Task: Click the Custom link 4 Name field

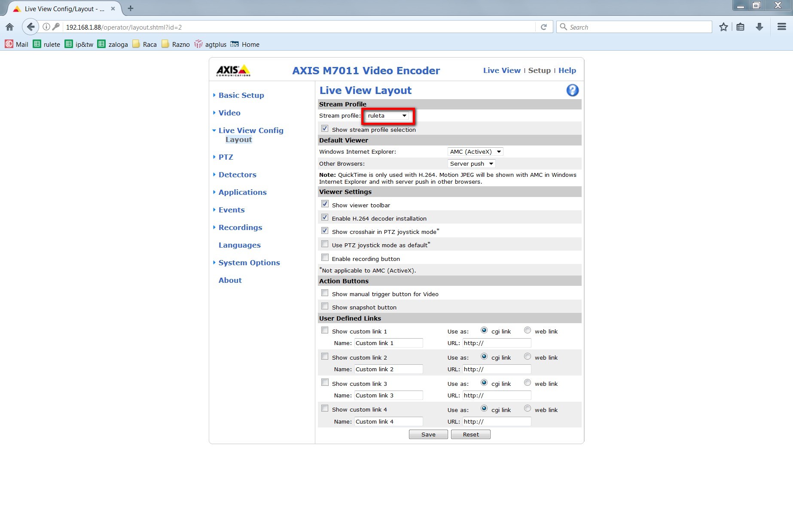Action: pos(389,421)
